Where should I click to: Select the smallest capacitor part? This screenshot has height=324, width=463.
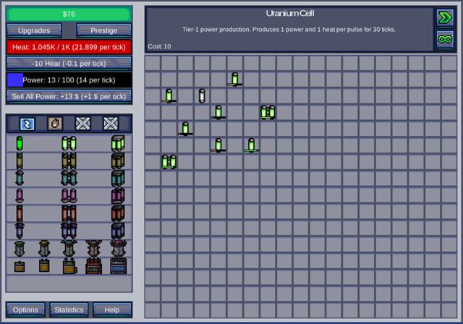20,266
